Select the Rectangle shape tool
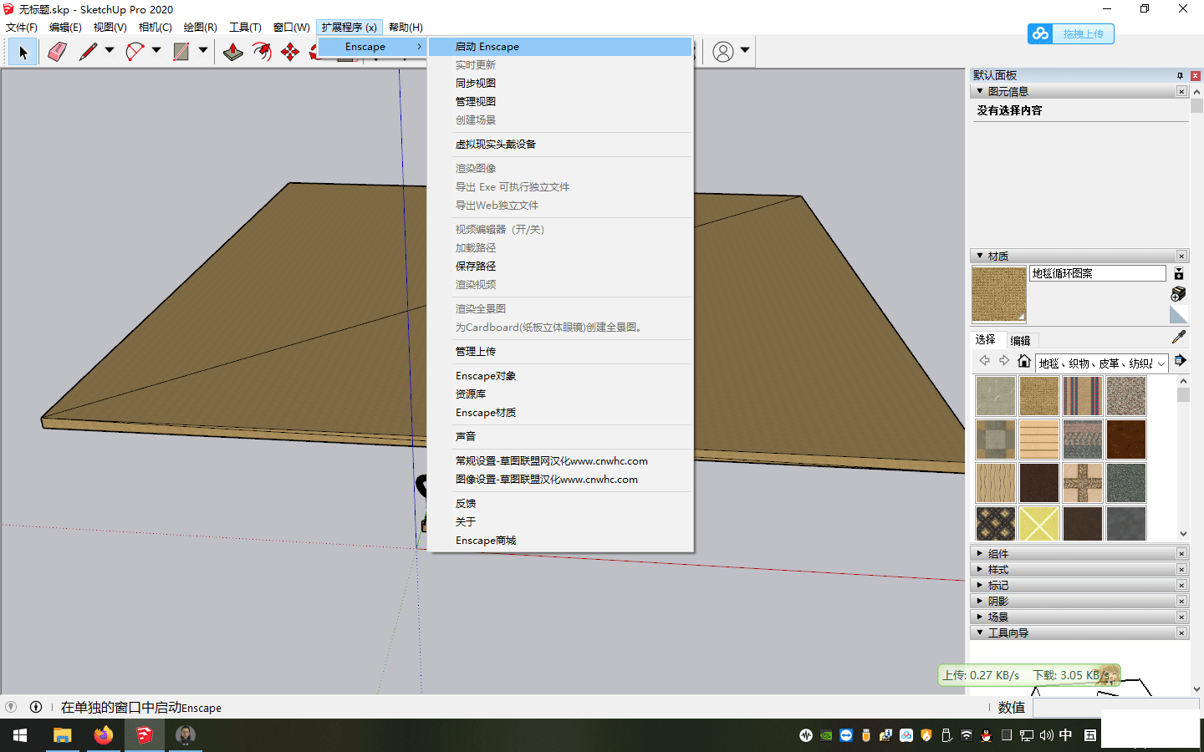The width and height of the screenshot is (1204, 752). 181,52
